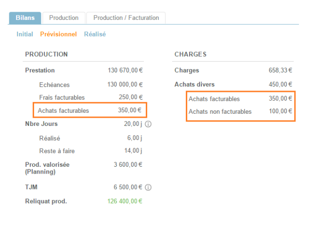Click the green Reliquat prod. amount
Image resolution: width=315 pixels, height=229 pixels.
125,201
